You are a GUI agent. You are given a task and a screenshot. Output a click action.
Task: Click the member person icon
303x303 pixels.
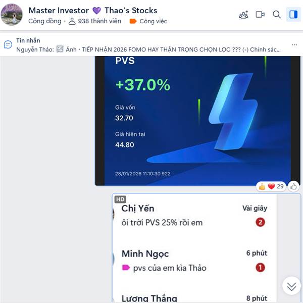[x=72, y=21]
